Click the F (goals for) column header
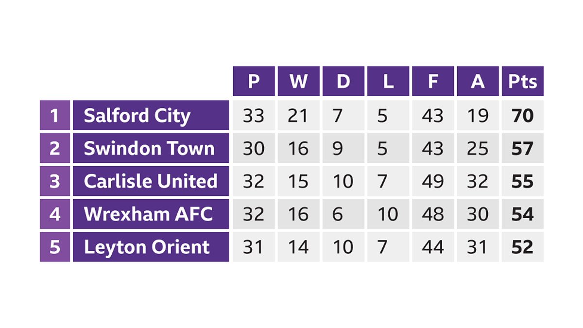Screen dimensions: 583x328 432,82
